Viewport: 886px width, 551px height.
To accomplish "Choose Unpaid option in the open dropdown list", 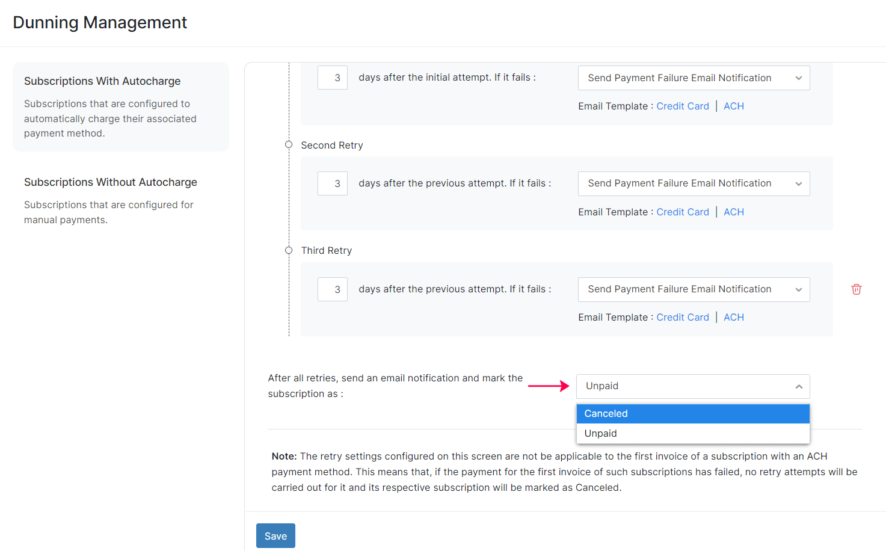I will [x=692, y=434].
